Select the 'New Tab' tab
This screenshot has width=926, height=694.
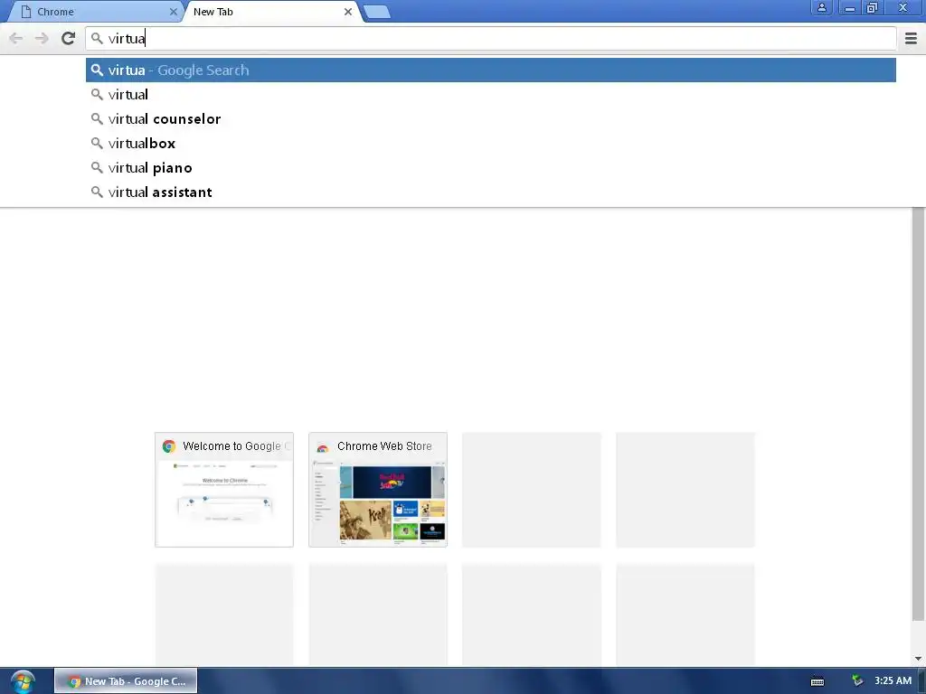coord(271,12)
